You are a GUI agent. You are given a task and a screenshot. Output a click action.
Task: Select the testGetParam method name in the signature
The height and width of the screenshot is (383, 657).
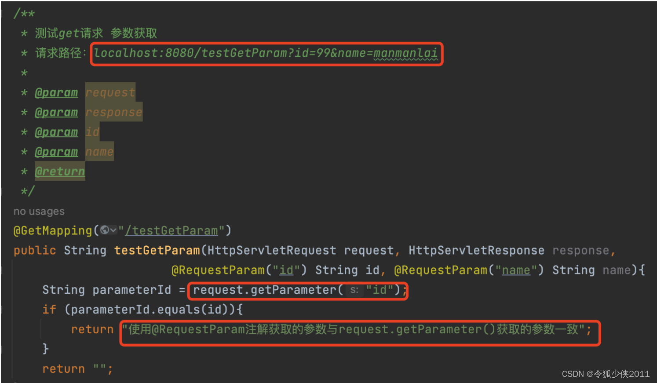pos(157,250)
